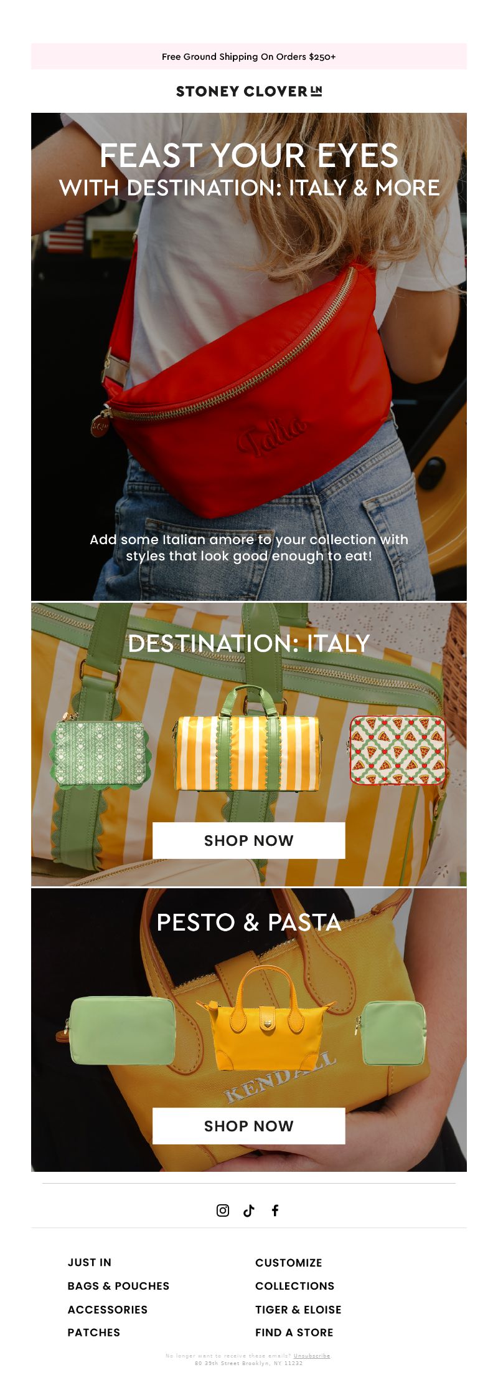Click the free ground shipping banner
Image resolution: width=498 pixels, height=1385 pixels.
click(x=249, y=56)
